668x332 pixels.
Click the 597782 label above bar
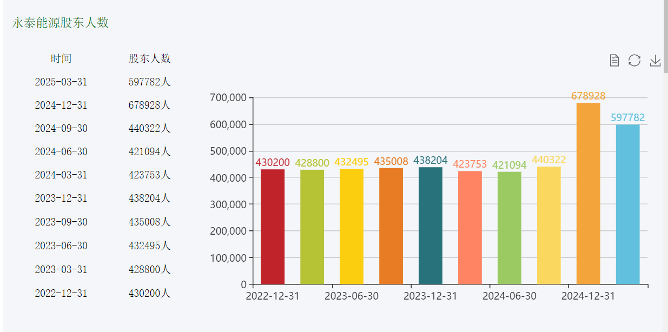pyautogui.click(x=628, y=117)
